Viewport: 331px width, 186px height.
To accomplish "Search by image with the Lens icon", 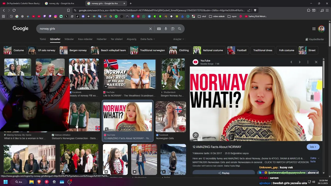I will [x=173, y=29].
